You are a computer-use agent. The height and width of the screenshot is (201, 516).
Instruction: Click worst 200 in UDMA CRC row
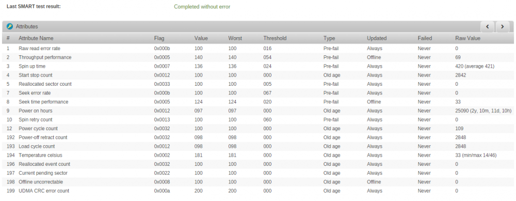(233, 191)
